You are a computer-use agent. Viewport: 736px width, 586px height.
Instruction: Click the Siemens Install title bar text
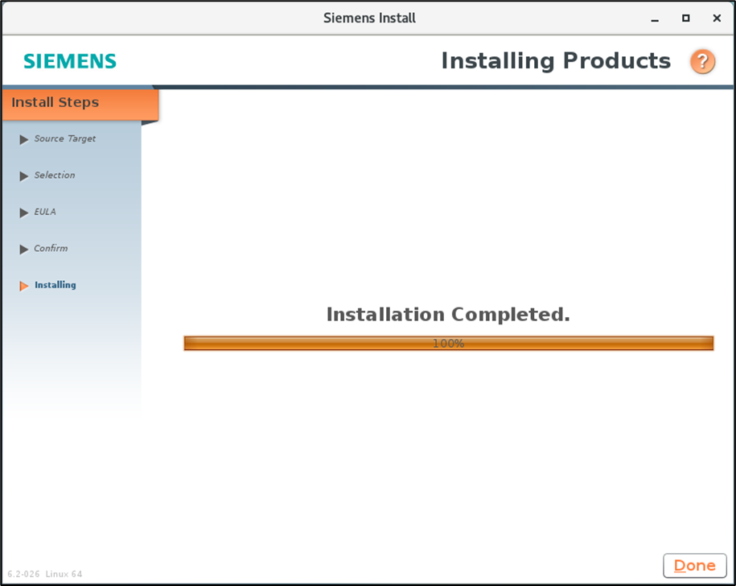click(369, 18)
